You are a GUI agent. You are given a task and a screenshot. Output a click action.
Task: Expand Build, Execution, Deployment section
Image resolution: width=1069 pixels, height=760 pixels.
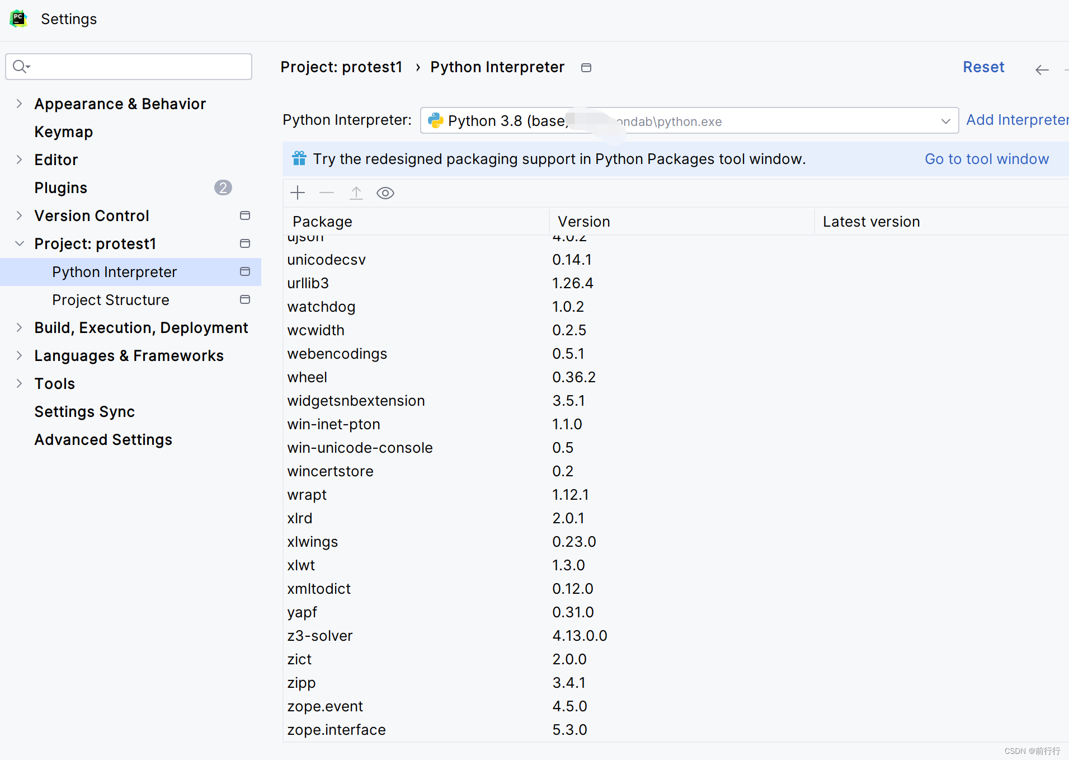point(20,327)
